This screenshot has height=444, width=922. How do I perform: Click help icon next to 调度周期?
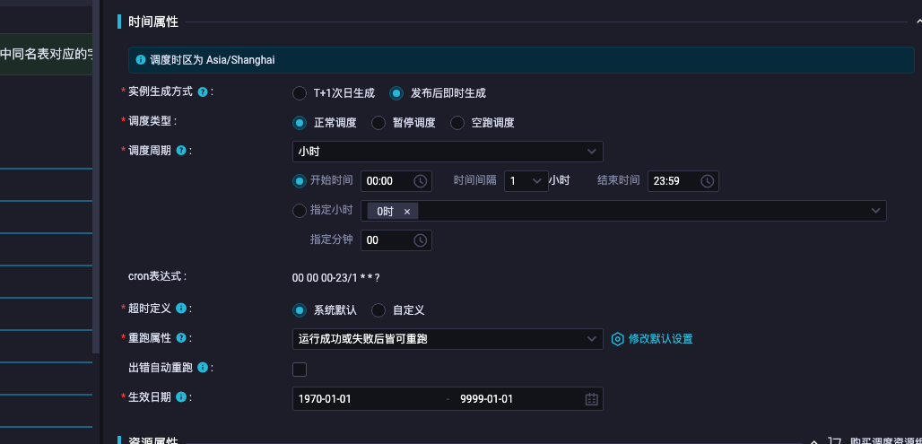coord(181,151)
